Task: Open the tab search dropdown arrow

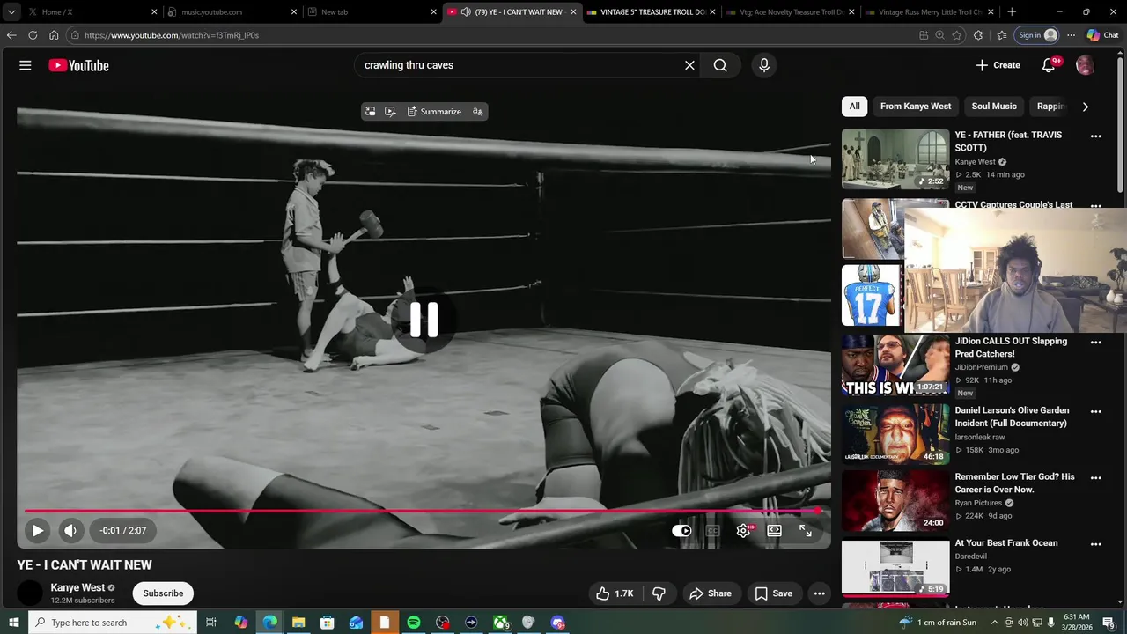Action: click(11, 12)
